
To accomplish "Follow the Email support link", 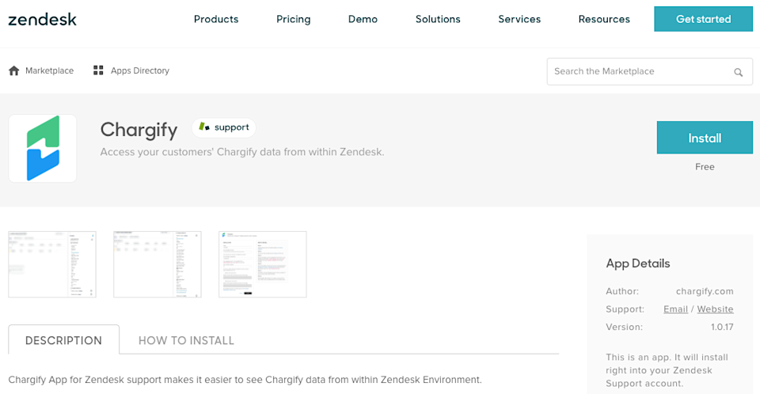I will (675, 309).
